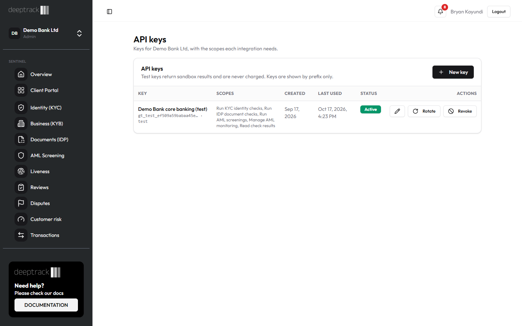Click the DB organization avatar

tap(14, 33)
